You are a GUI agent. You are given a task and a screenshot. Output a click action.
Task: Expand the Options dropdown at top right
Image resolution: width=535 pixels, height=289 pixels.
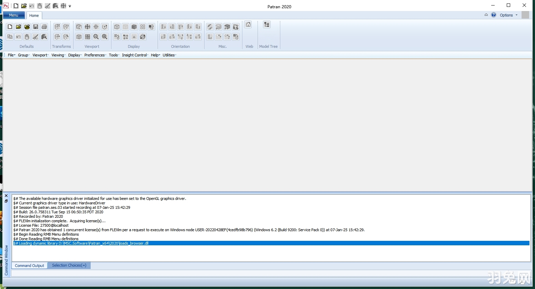pos(508,15)
